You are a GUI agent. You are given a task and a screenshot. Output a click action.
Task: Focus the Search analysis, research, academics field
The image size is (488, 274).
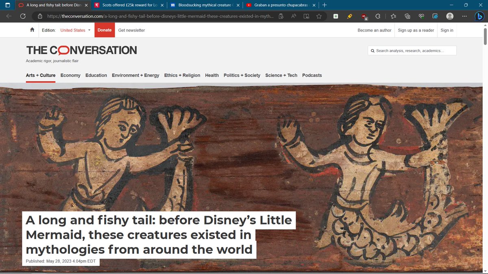[412, 51]
